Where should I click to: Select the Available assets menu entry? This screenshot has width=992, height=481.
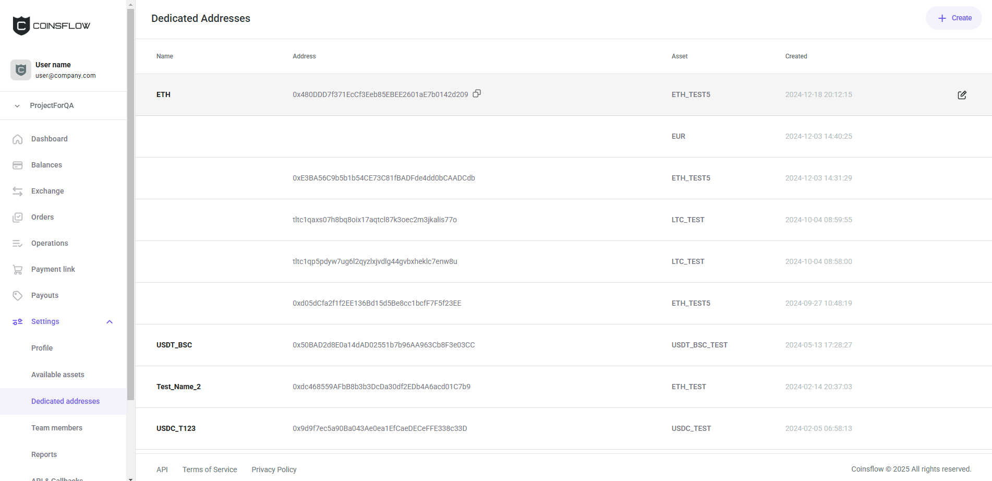tap(58, 375)
